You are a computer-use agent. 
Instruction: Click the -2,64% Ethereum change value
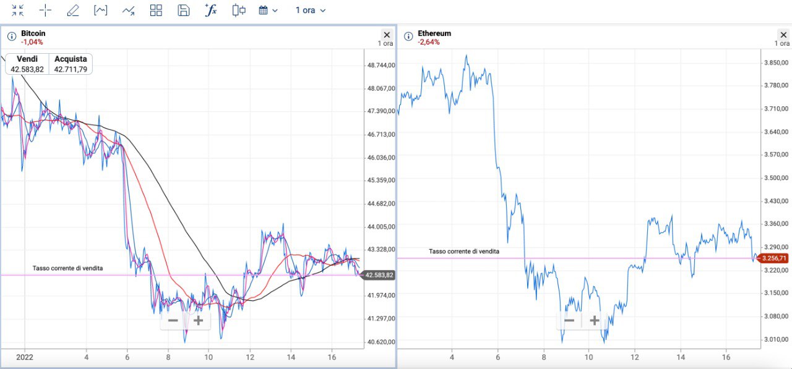coord(429,42)
